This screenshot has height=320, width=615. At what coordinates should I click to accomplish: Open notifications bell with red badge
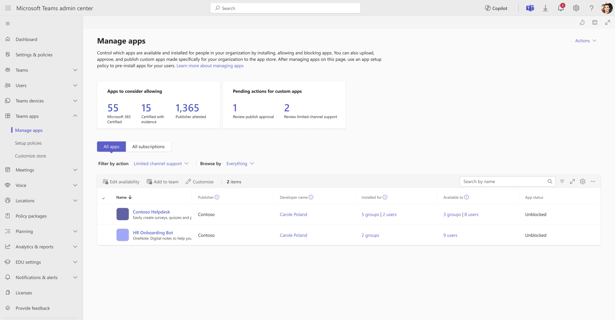[x=561, y=8]
